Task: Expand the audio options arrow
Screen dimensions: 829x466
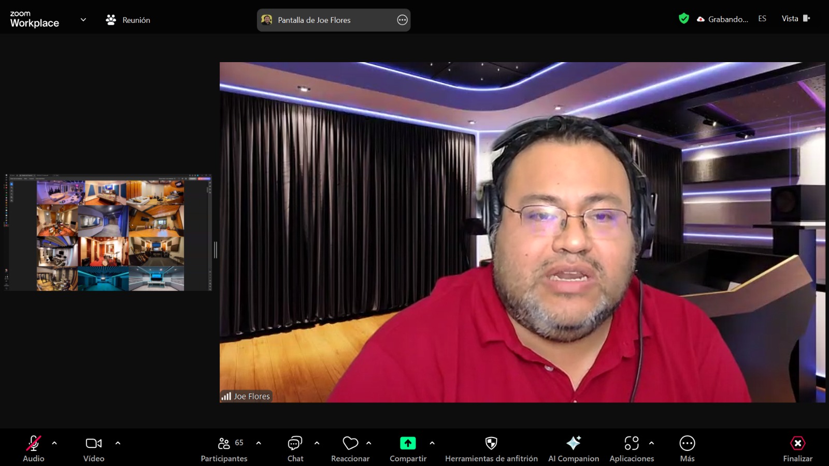Action: coord(54,443)
